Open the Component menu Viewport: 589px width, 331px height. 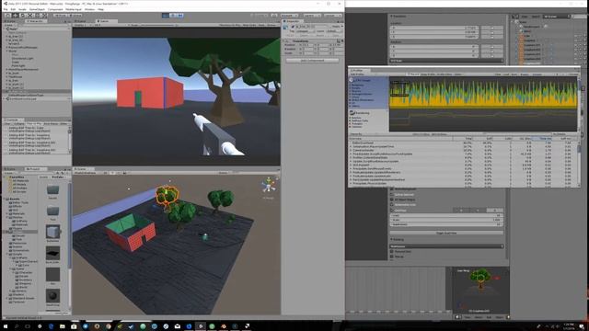pos(55,9)
